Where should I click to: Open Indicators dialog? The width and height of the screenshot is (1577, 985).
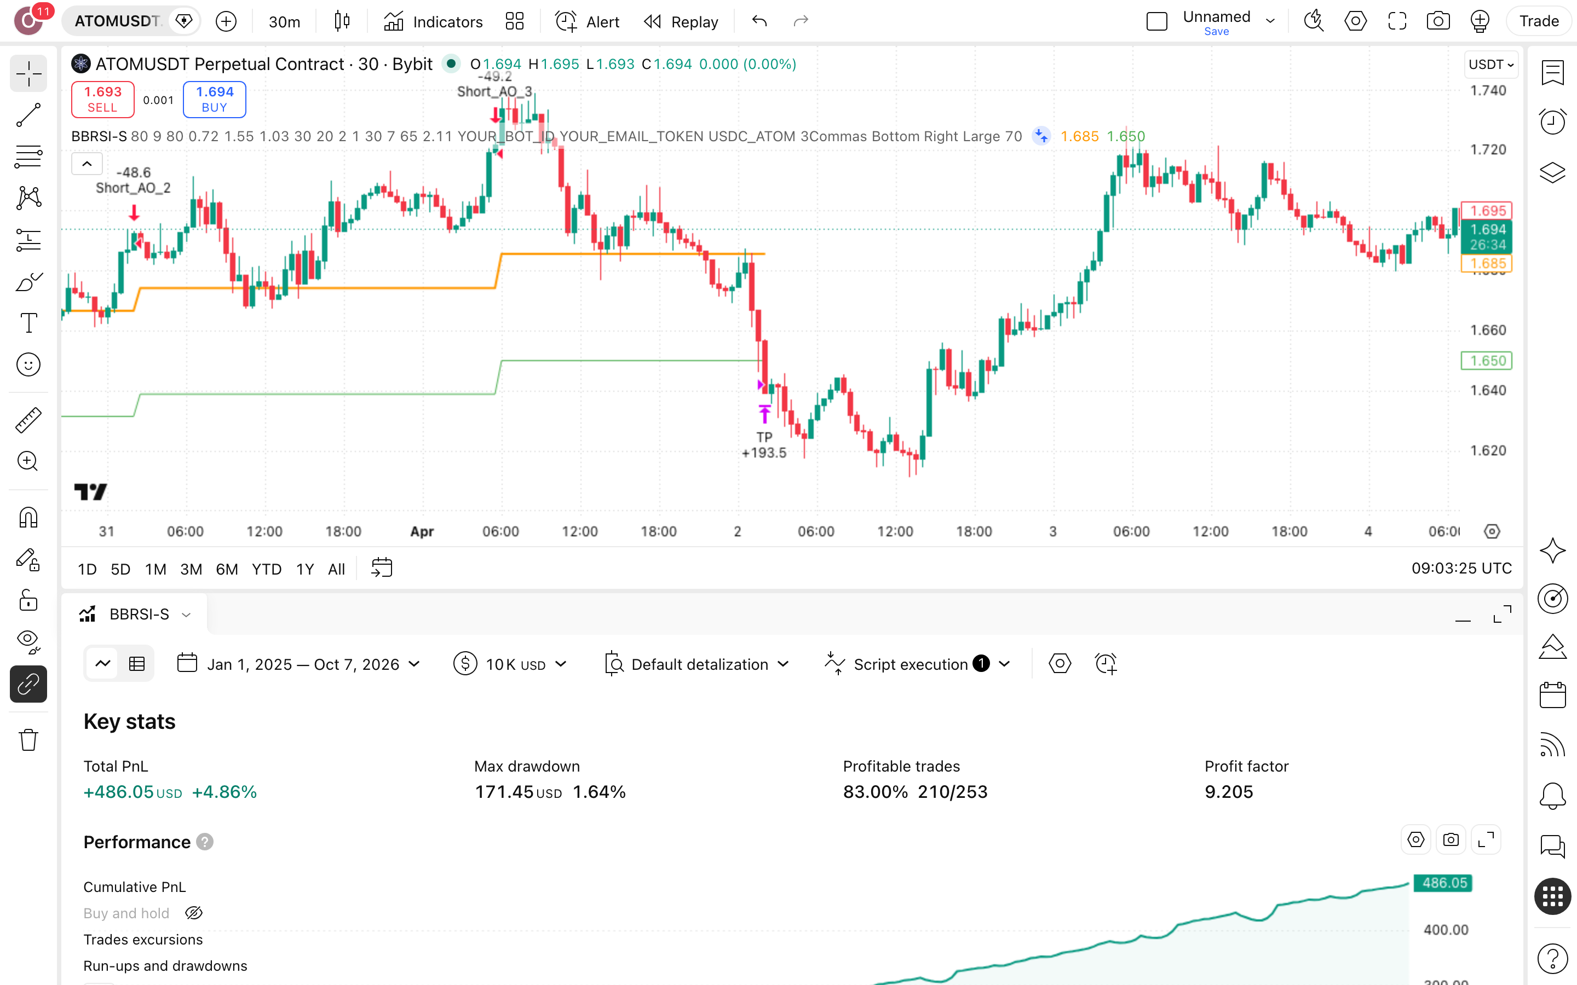click(x=433, y=21)
